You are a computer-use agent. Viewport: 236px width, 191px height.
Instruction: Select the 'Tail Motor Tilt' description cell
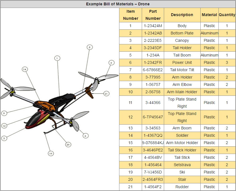point(182,70)
